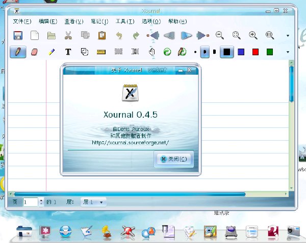Select the Highlighter tool
This screenshot has width=306, height=243.
click(x=52, y=52)
